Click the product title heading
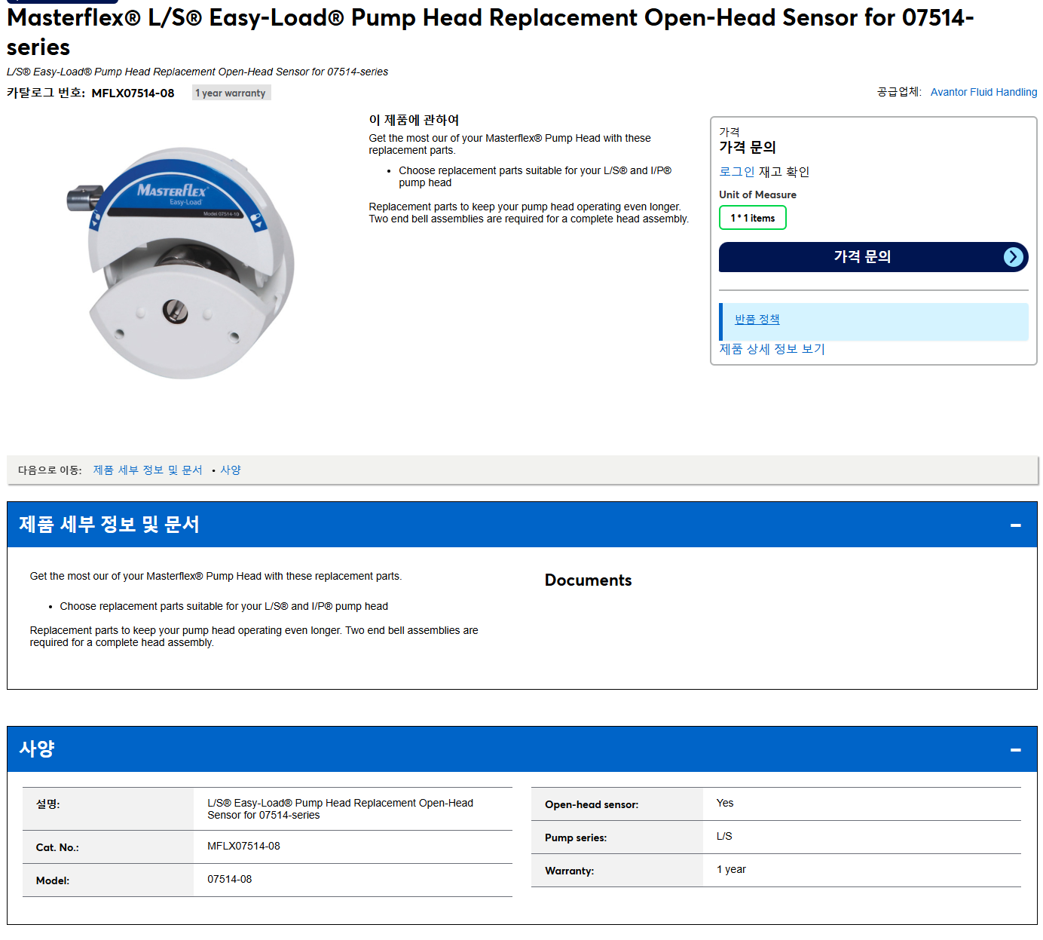This screenshot has width=1043, height=940. [490, 32]
